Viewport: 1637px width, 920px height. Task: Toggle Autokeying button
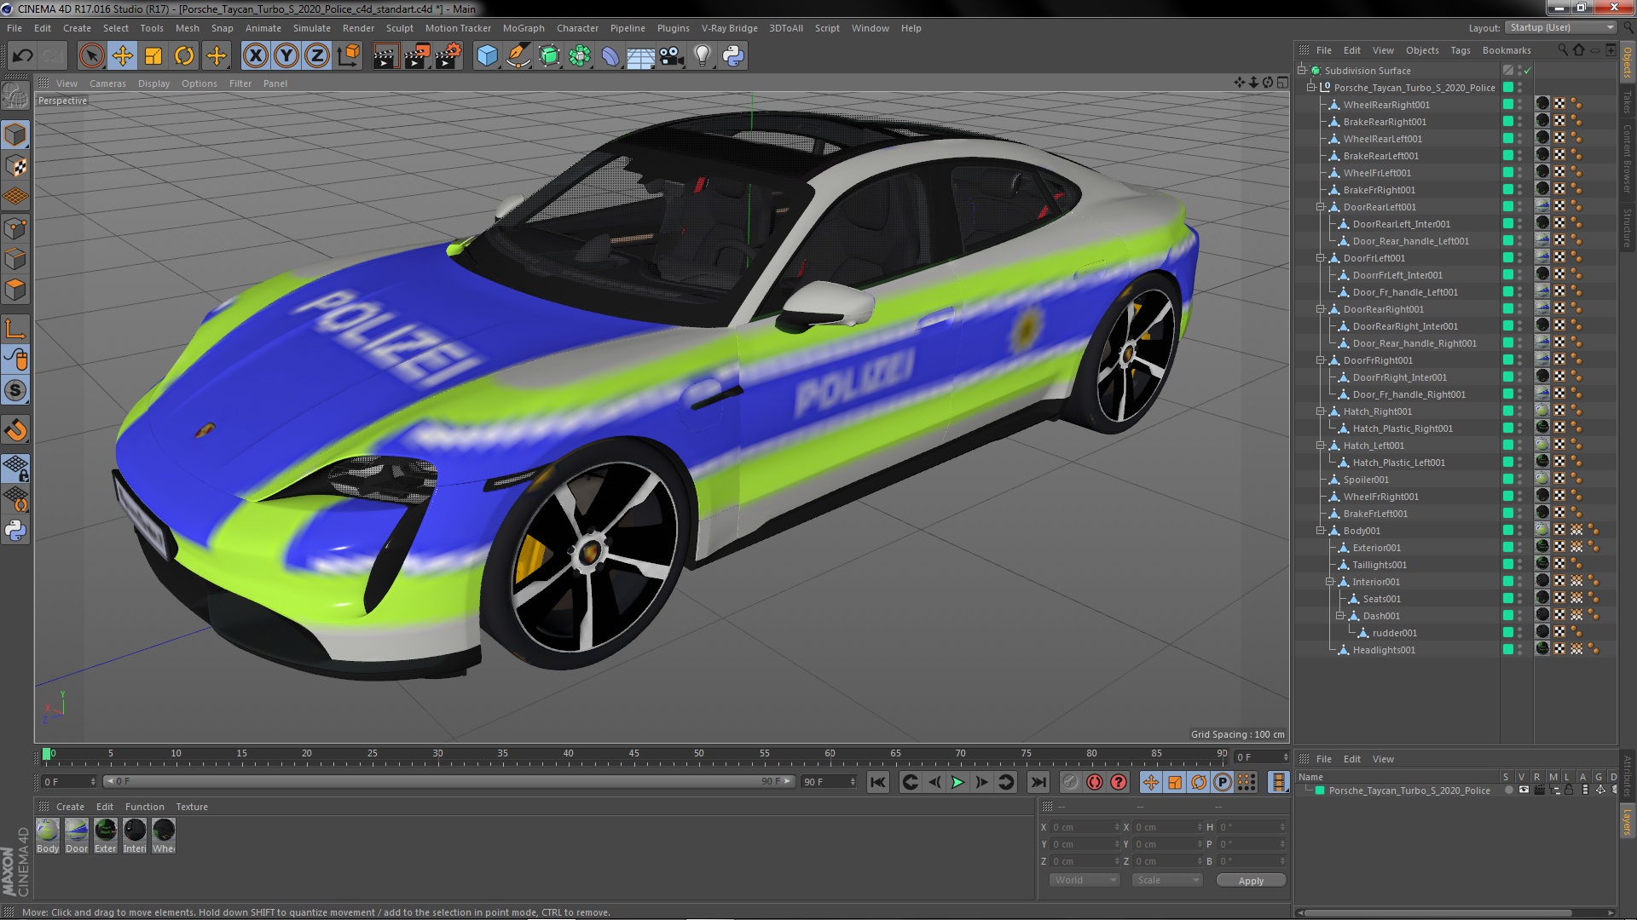[1095, 782]
